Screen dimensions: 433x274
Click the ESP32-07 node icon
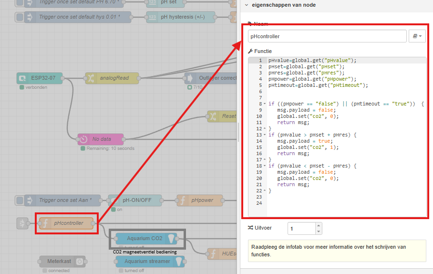pos(22,78)
